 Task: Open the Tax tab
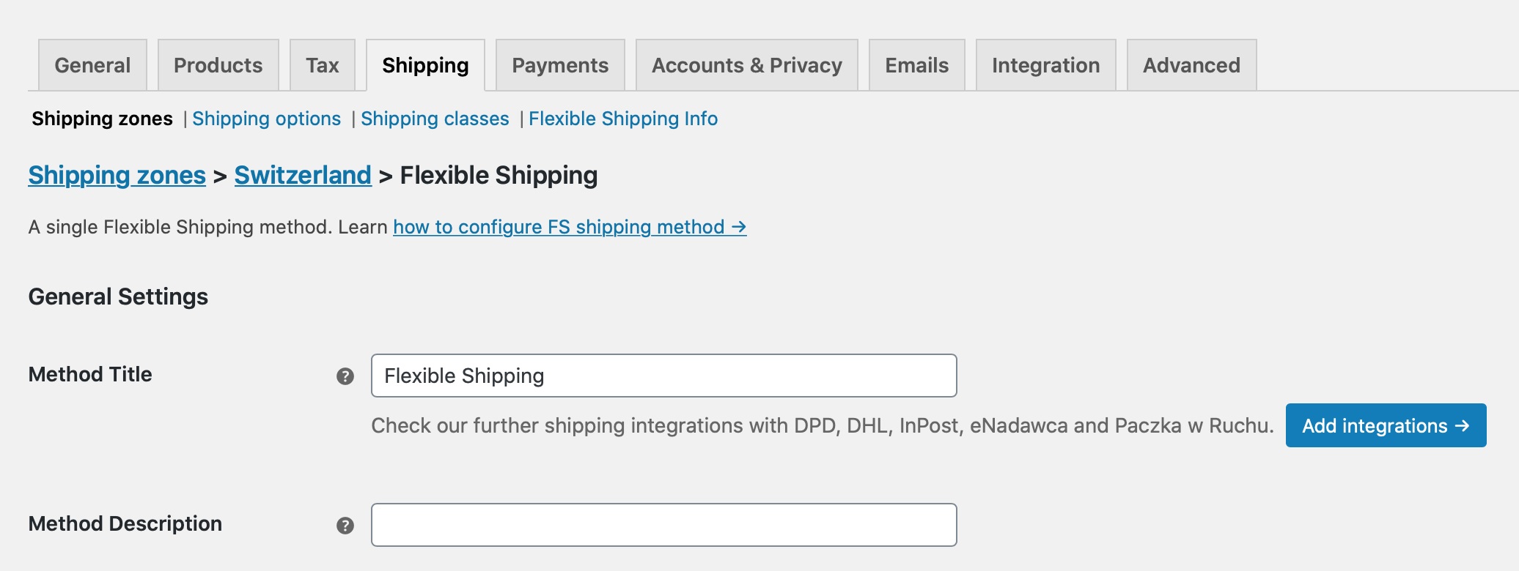(322, 65)
